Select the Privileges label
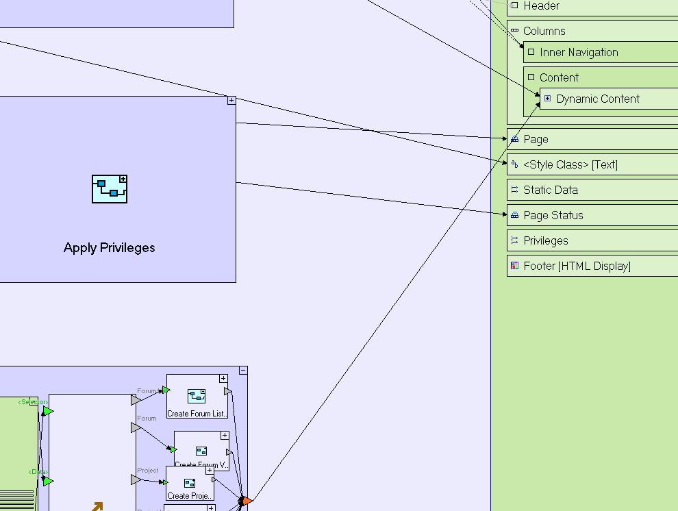This screenshot has width=678, height=511. 546,240
